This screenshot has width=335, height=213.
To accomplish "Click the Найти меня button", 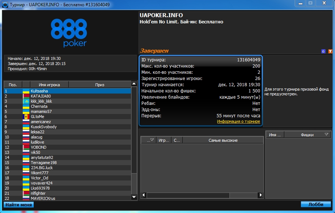I will (19, 205).
